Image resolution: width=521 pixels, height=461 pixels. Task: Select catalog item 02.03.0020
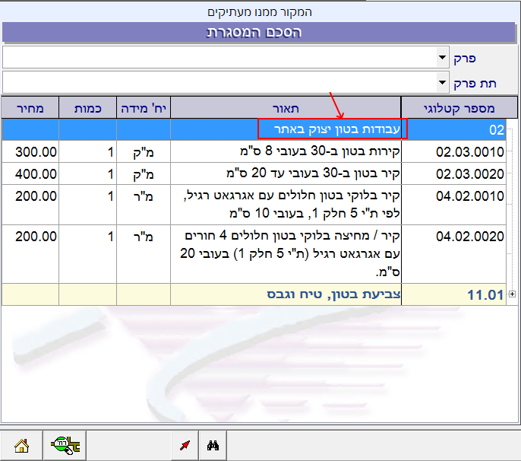click(x=469, y=173)
